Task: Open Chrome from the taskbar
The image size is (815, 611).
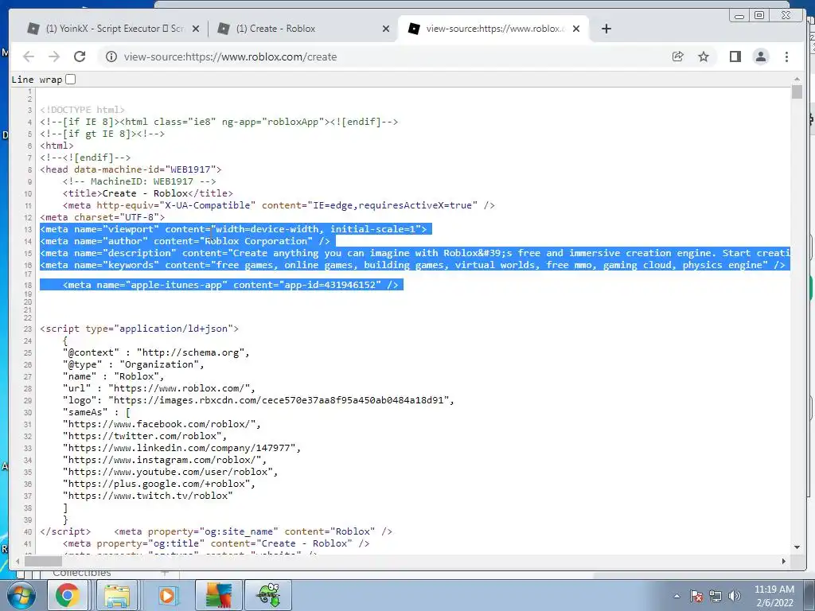Action: click(68, 595)
